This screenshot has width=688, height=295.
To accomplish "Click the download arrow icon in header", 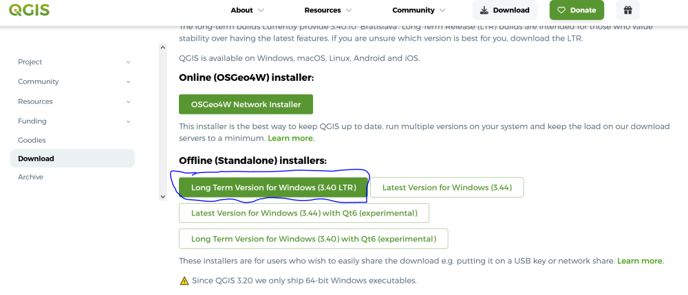I will coord(484,10).
